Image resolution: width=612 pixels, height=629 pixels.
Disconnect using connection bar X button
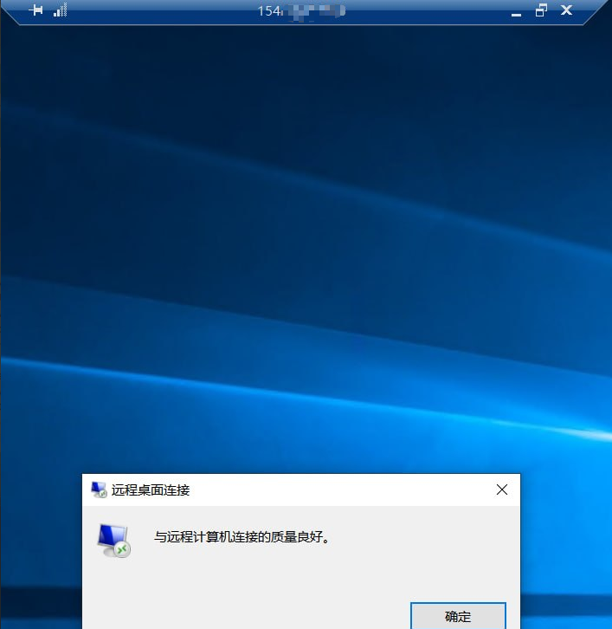pos(566,10)
